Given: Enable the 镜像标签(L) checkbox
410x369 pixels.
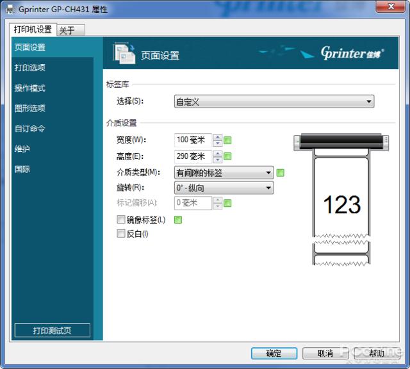Looking at the screenshot, I should [121, 219].
